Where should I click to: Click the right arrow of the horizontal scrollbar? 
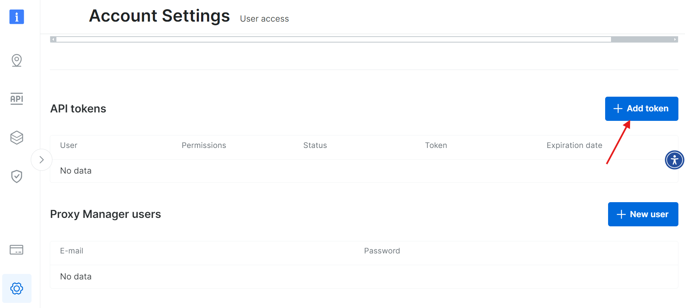[675, 39]
